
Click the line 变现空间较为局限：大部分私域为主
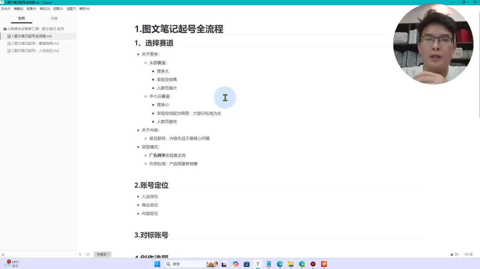[x=189, y=113]
